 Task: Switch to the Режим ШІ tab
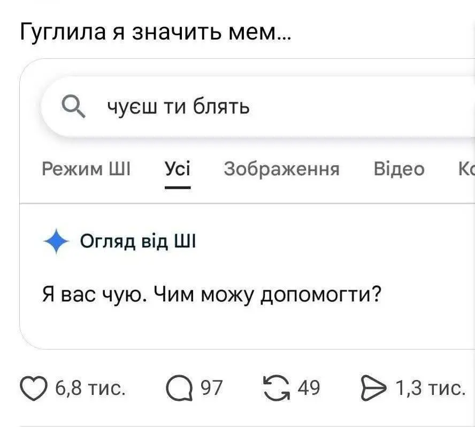[86, 169]
